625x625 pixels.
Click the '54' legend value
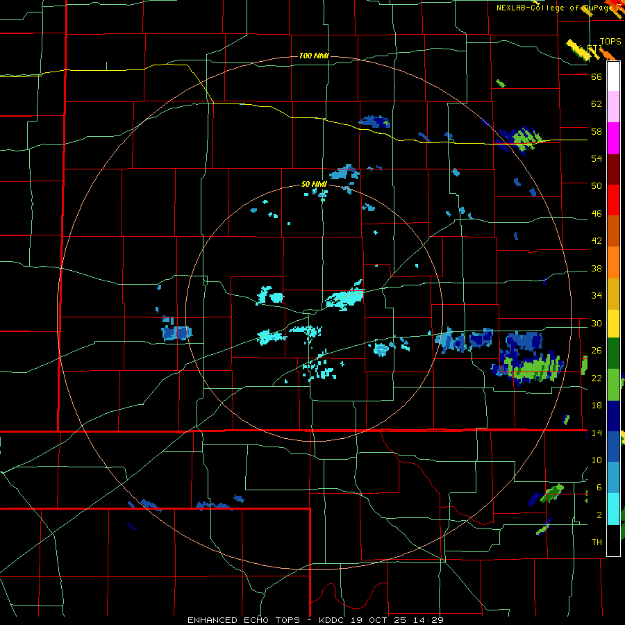pyautogui.click(x=597, y=158)
